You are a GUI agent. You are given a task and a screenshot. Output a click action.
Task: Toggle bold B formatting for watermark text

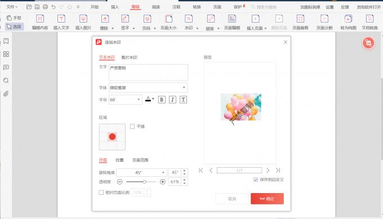pos(162,100)
